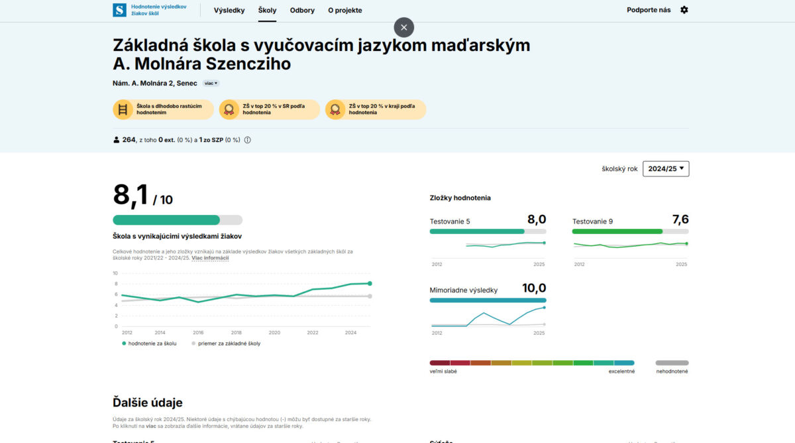
Task: Click the ladder badge for rising rating
Action: [x=123, y=109]
